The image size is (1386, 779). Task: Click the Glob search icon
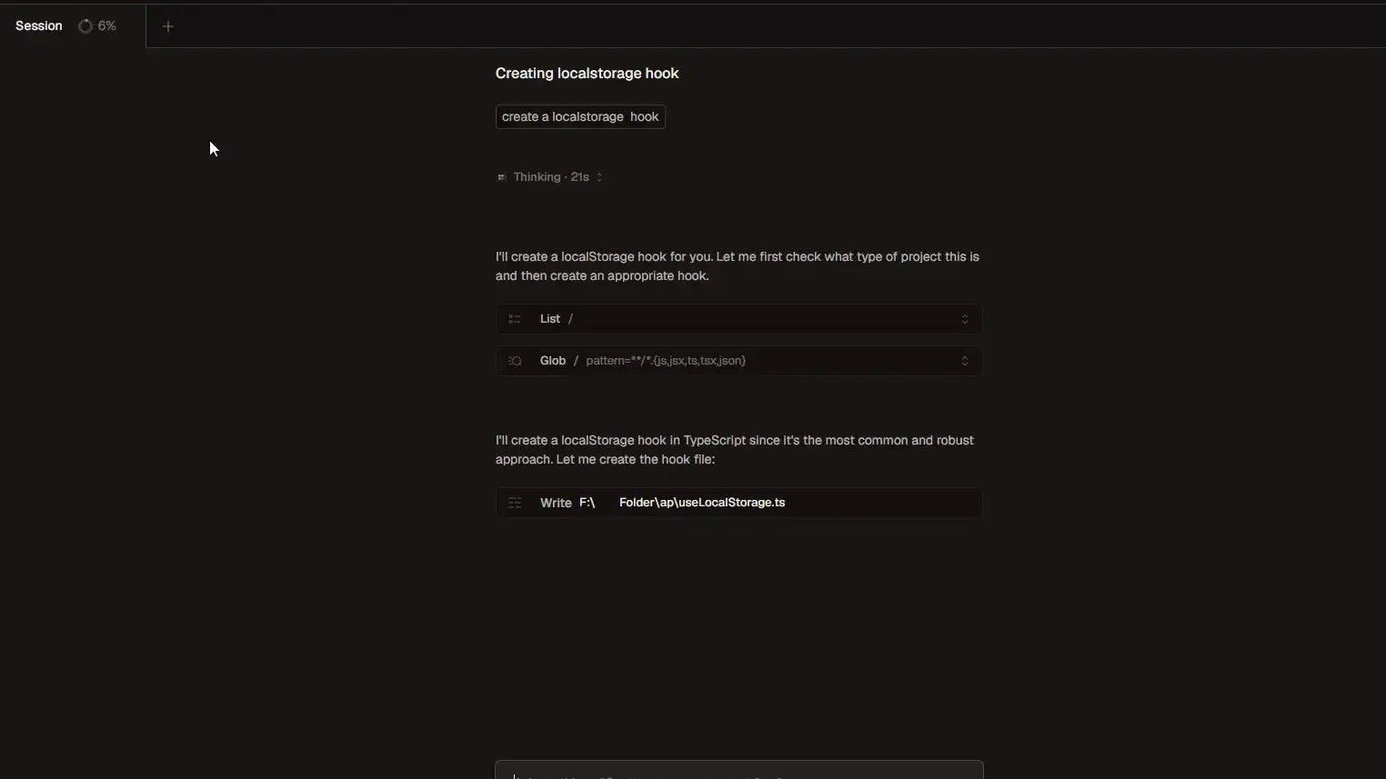click(x=515, y=361)
